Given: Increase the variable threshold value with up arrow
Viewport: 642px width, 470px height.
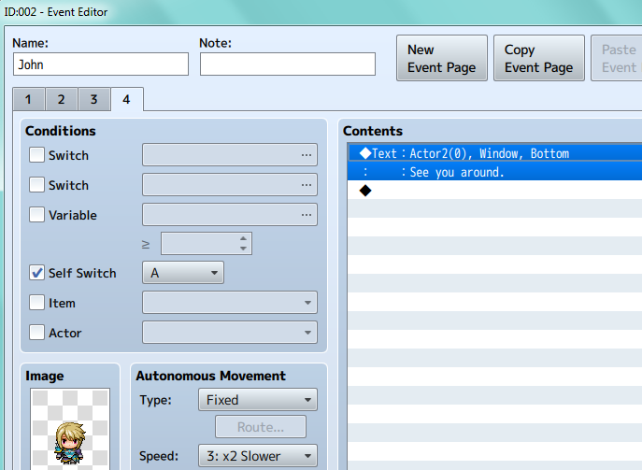Looking at the screenshot, I should click(x=243, y=238).
